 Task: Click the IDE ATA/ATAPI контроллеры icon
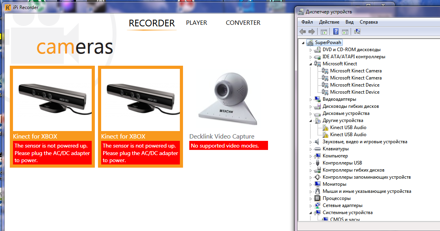[x=318, y=57]
